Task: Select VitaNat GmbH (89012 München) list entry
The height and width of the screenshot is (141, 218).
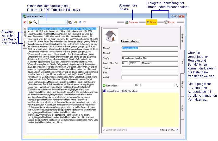Action: click(x=141, y=91)
